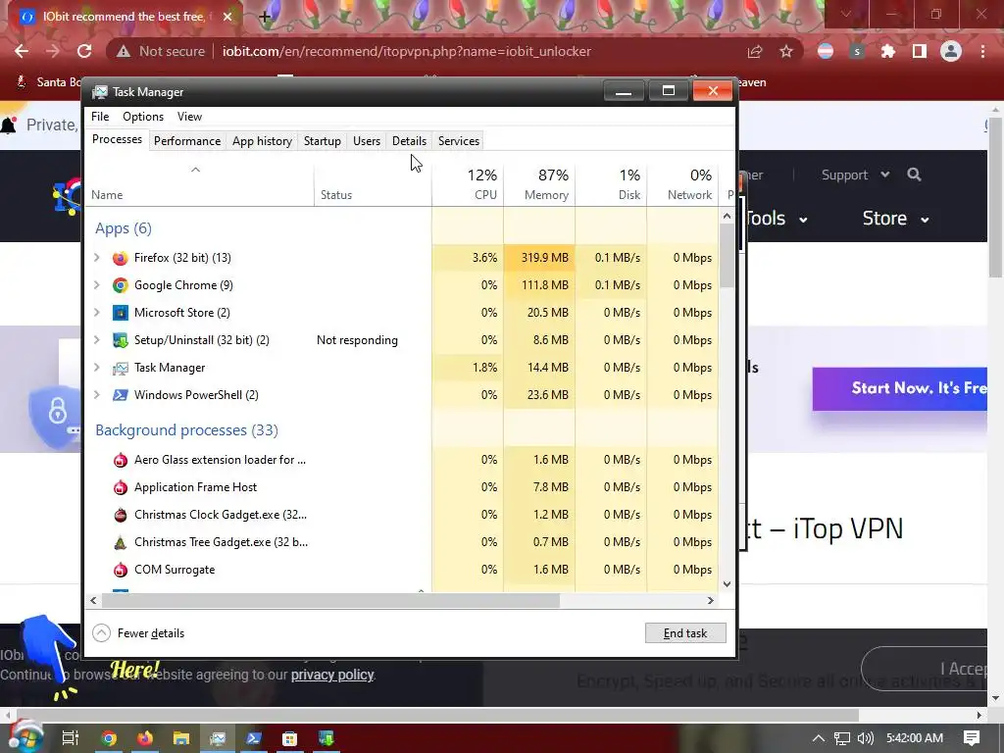The width and height of the screenshot is (1004, 753).
Task: Close the IObit browser tab
Action: pyautogui.click(x=227, y=17)
